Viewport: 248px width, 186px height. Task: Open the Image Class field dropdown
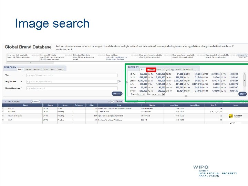21,82
